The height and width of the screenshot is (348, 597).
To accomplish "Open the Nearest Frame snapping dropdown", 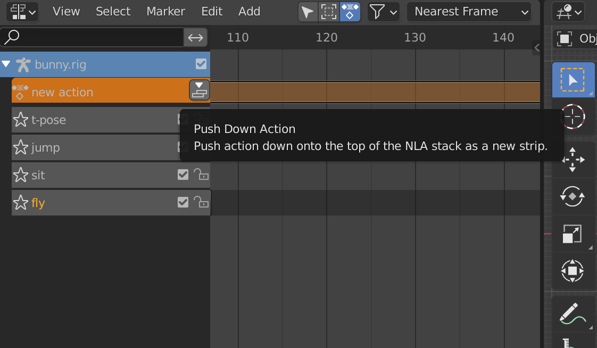I will [x=468, y=11].
